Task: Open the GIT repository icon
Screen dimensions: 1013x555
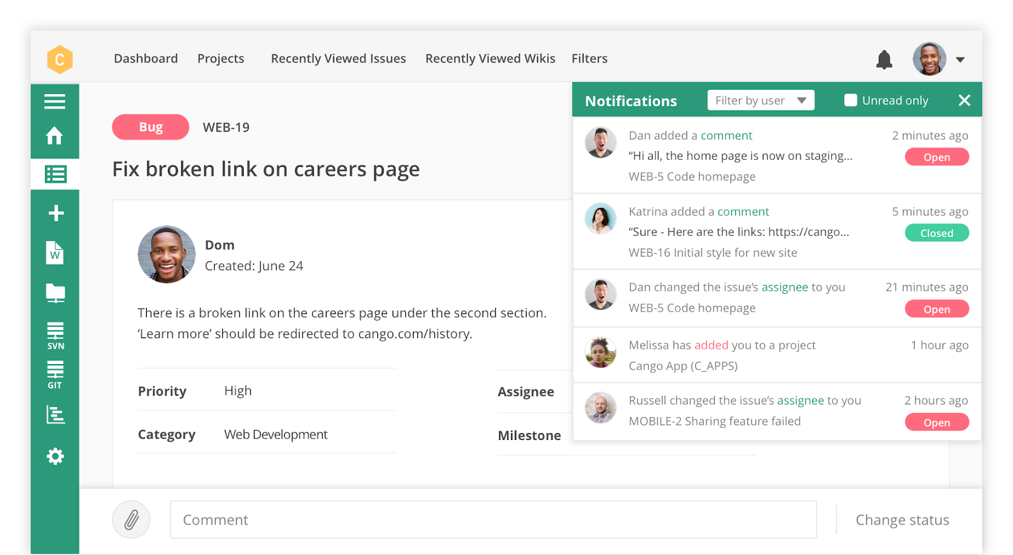Action: [x=55, y=374]
